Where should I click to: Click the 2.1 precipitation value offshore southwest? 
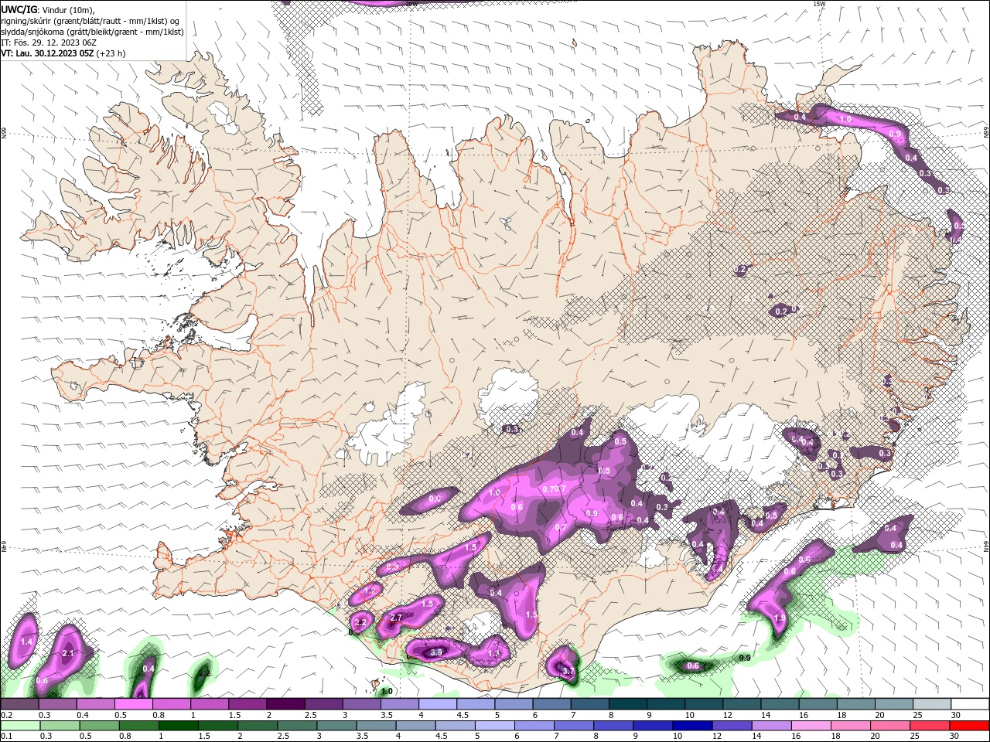point(67,653)
